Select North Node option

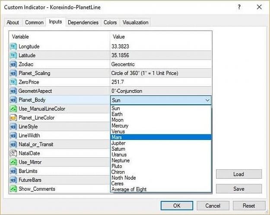[x=161, y=178]
